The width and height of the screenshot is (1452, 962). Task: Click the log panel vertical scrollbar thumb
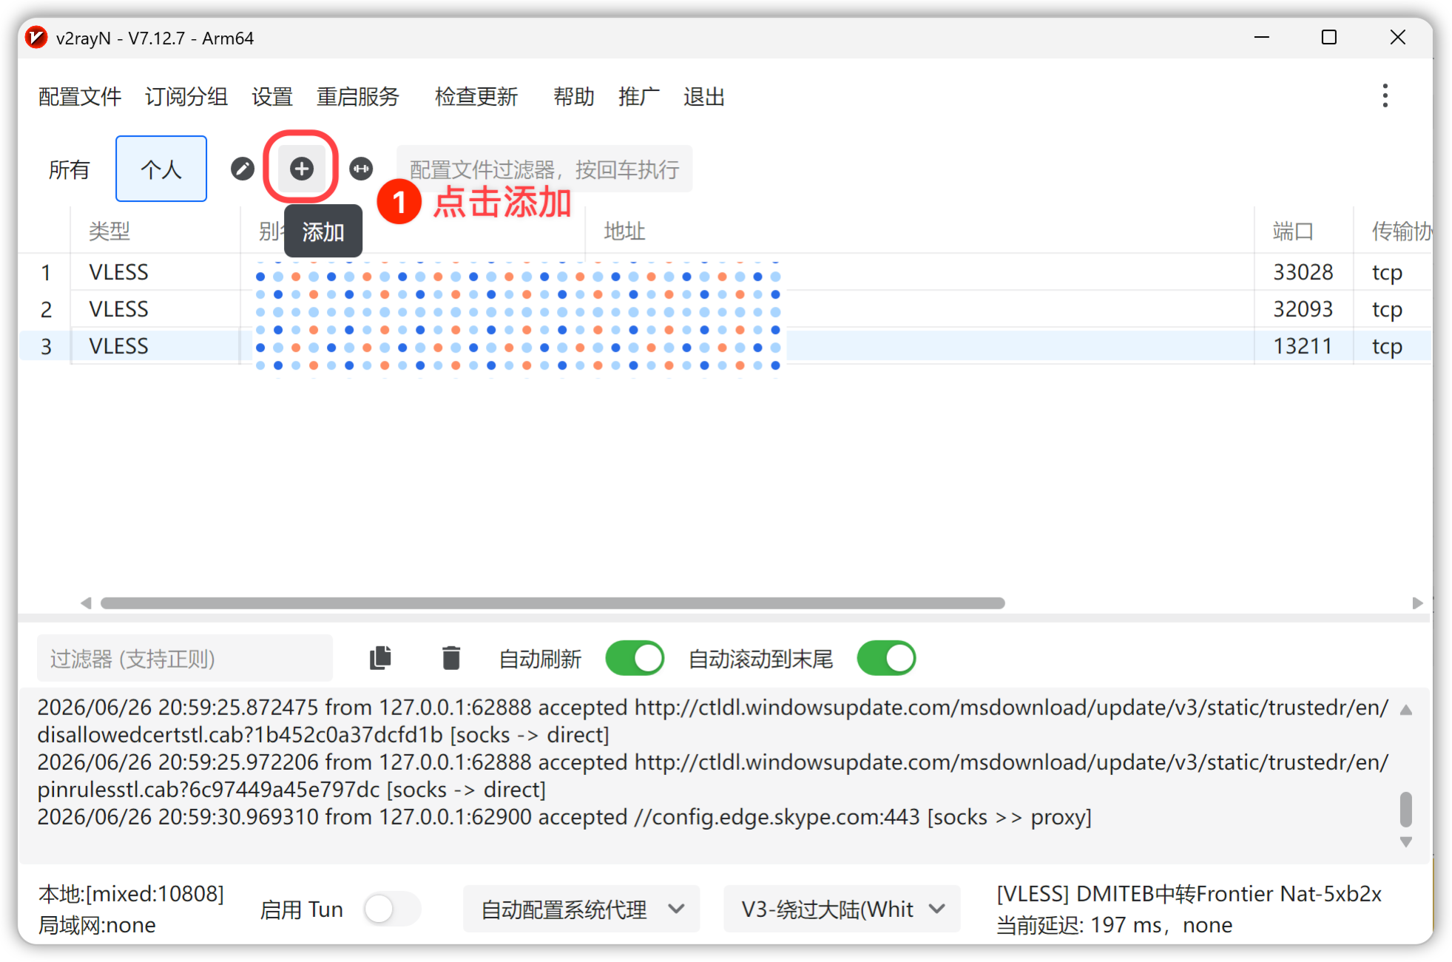1405,809
